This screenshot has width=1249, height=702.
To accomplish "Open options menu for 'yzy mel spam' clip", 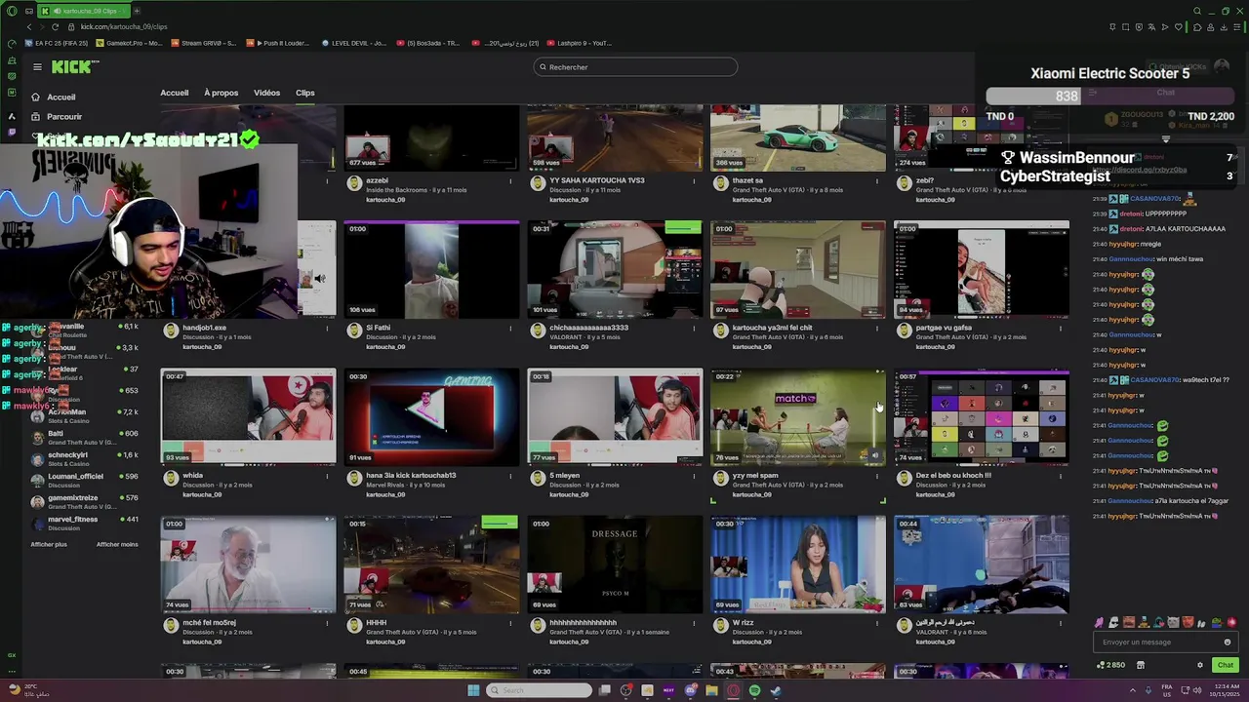I will 877,476.
